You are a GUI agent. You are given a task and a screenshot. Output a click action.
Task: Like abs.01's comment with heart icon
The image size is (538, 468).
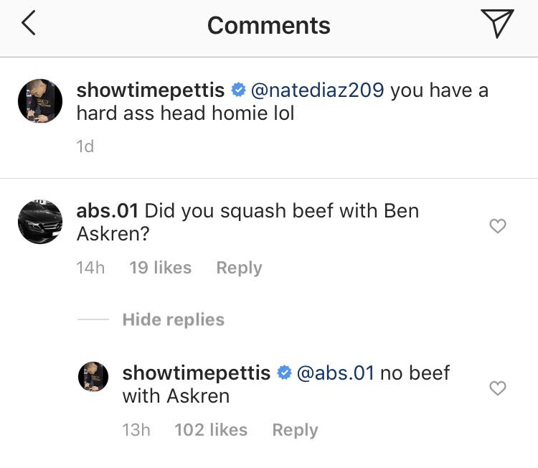coord(498,226)
